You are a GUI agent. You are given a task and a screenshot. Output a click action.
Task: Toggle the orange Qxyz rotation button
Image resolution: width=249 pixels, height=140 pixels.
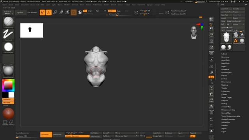click(211, 77)
